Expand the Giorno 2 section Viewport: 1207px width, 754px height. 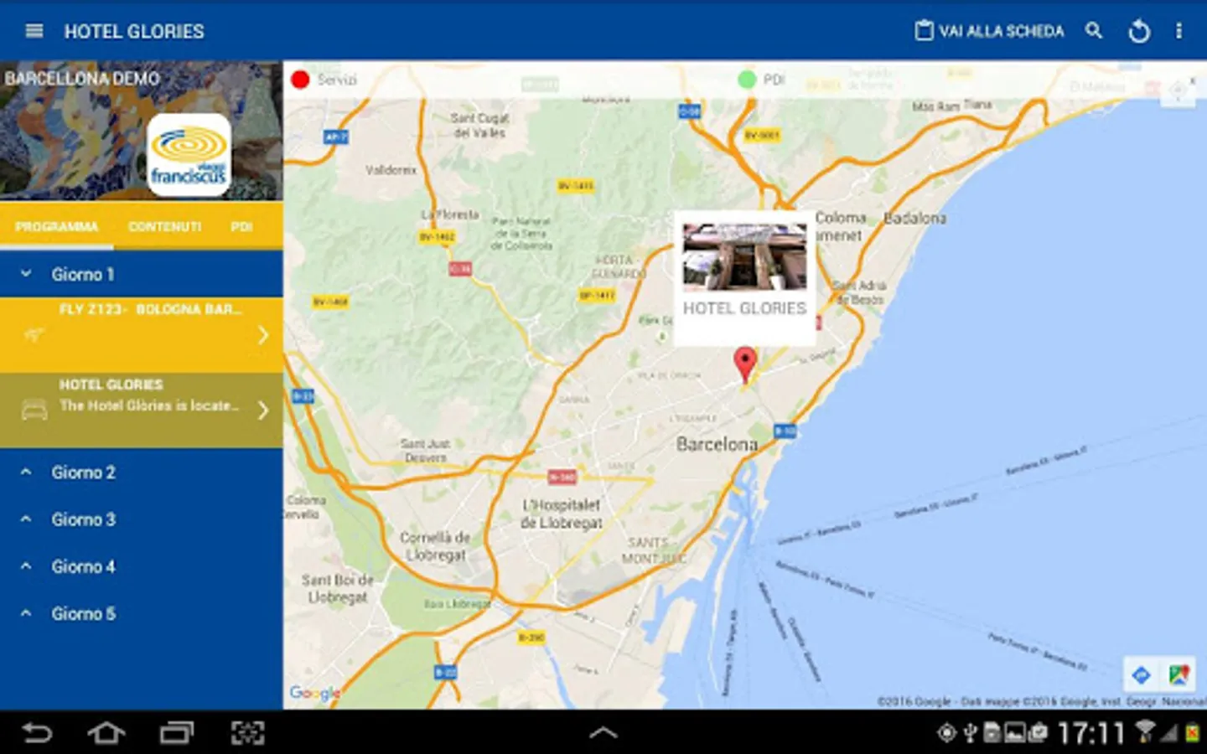141,473
